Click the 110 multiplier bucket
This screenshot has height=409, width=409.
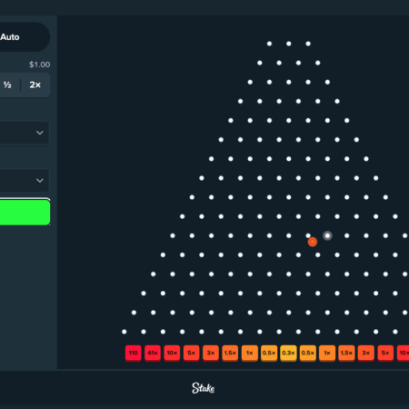coord(134,353)
